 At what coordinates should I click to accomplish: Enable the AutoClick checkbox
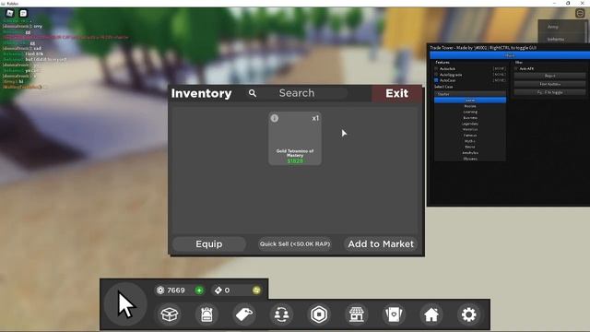436,69
